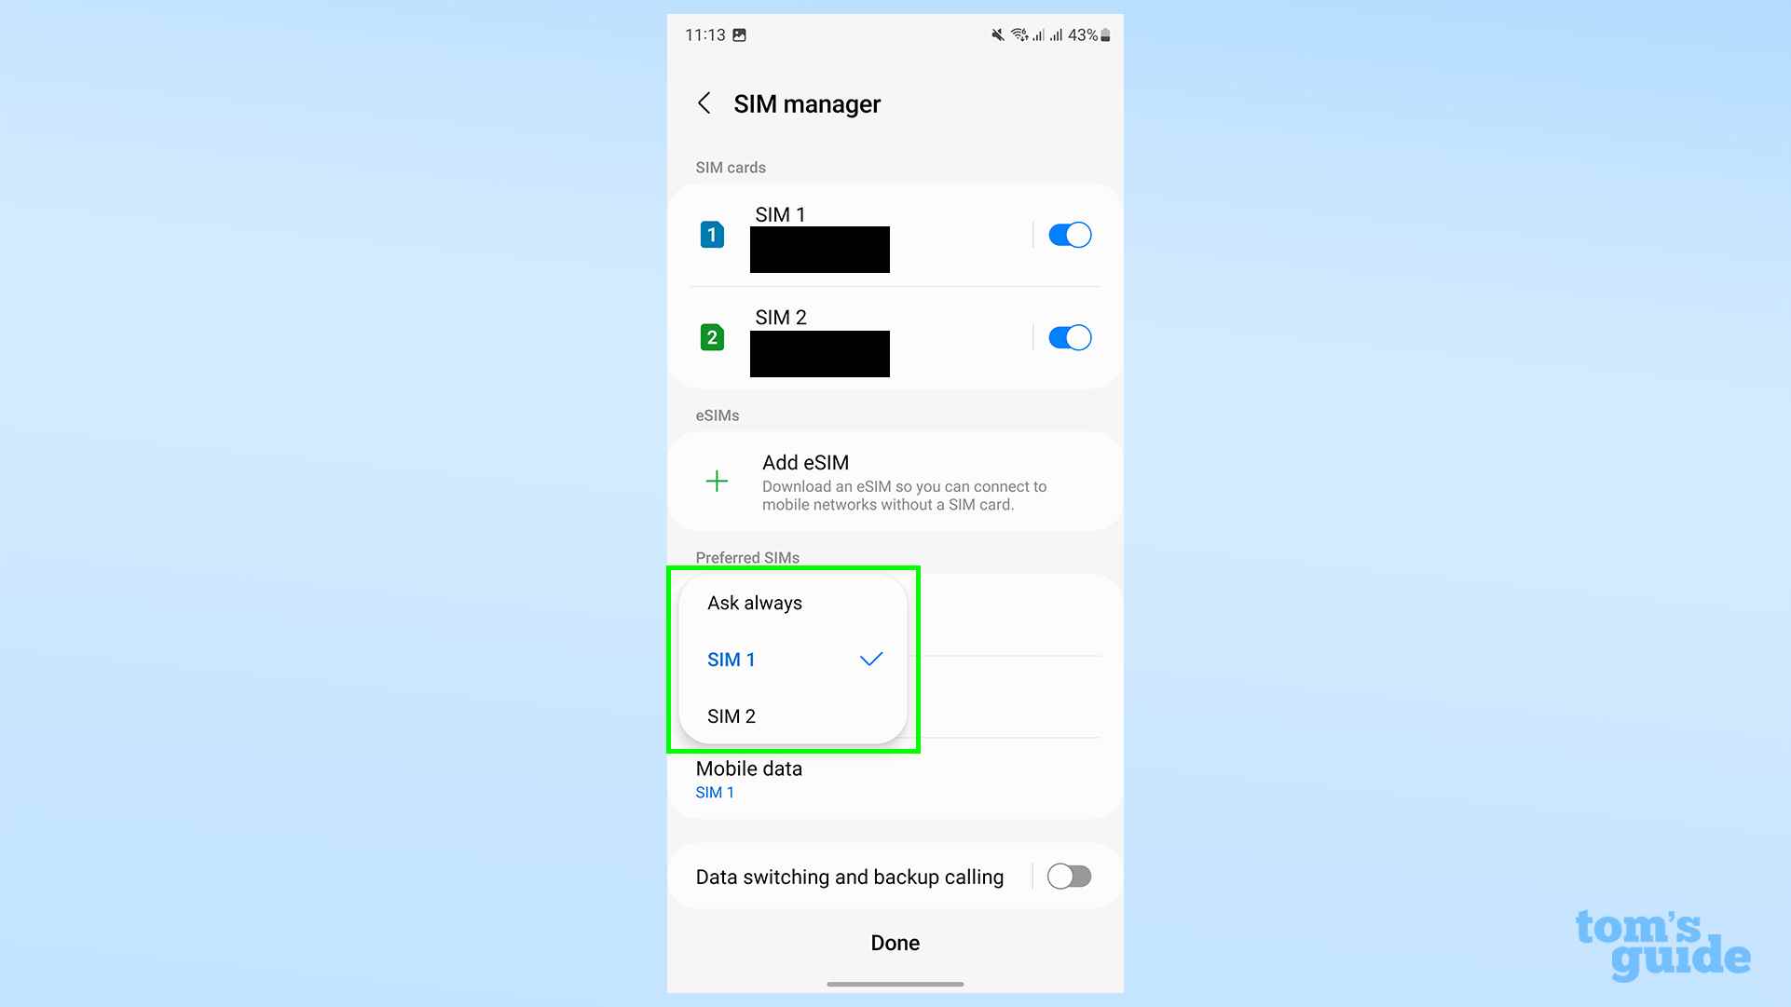
Task: Tap the checkmark next to SIM 1
Action: [x=869, y=658]
